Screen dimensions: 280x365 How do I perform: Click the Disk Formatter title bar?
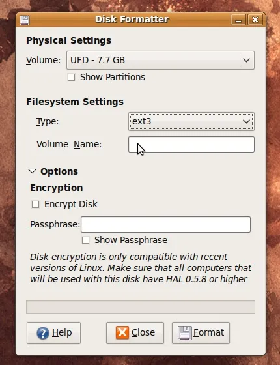tap(132, 20)
